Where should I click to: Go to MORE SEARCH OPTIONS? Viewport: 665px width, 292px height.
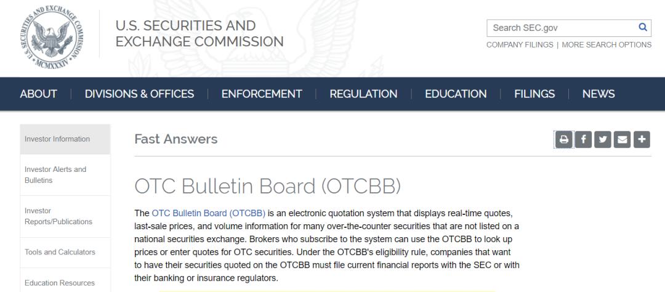tap(607, 45)
